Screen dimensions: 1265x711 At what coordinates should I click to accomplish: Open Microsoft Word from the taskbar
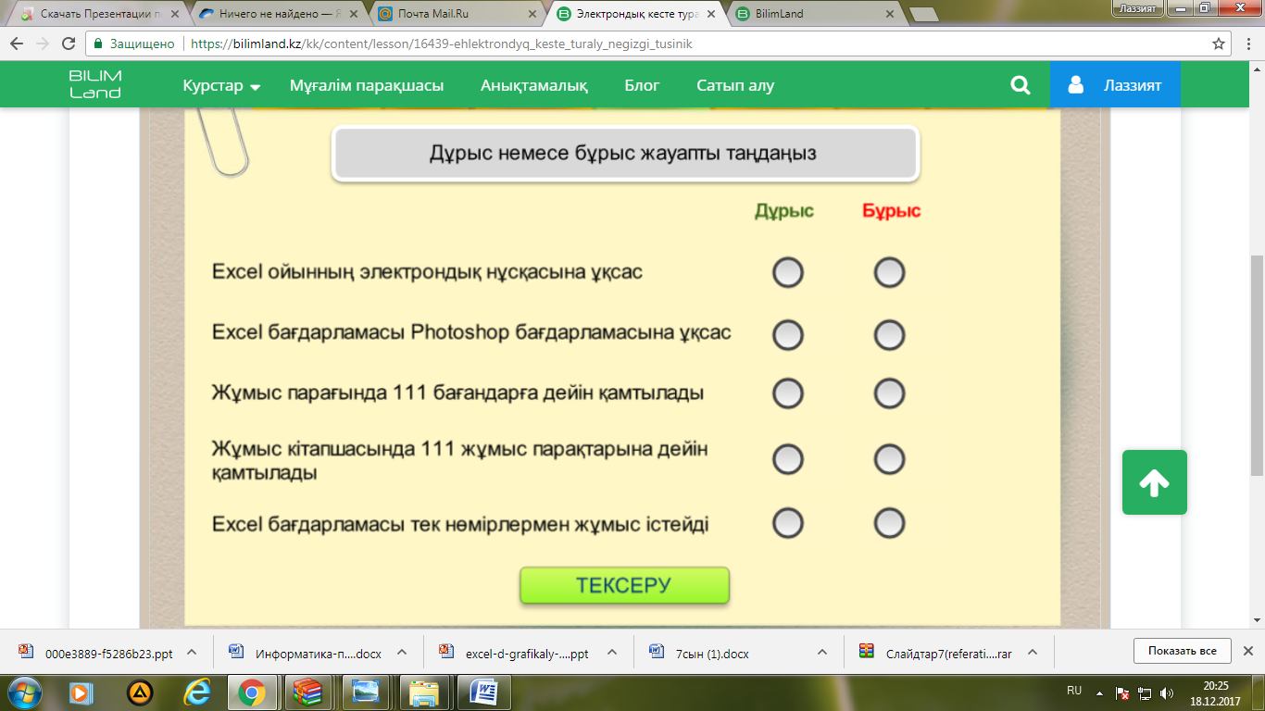click(484, 692)
